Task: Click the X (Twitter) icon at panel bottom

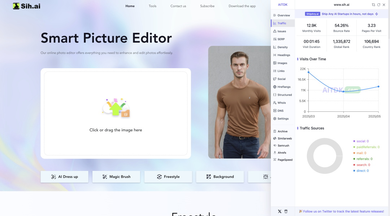Action: (279, 212)
